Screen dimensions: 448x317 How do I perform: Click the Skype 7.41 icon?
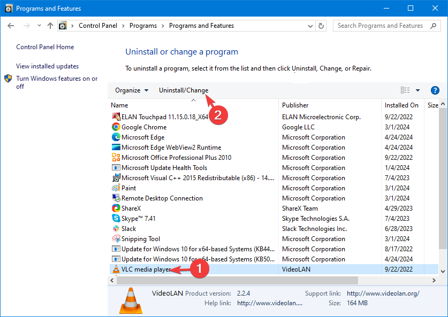coord(116,219)
